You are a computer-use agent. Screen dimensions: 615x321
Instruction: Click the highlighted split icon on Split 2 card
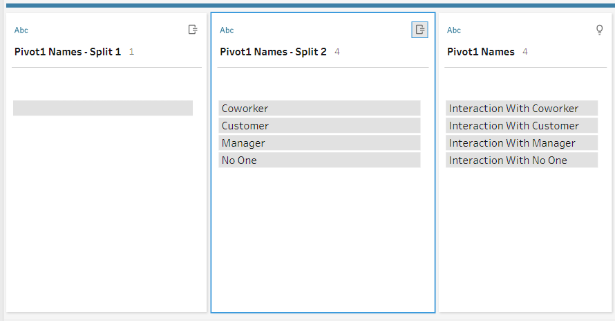coord(419,30)
